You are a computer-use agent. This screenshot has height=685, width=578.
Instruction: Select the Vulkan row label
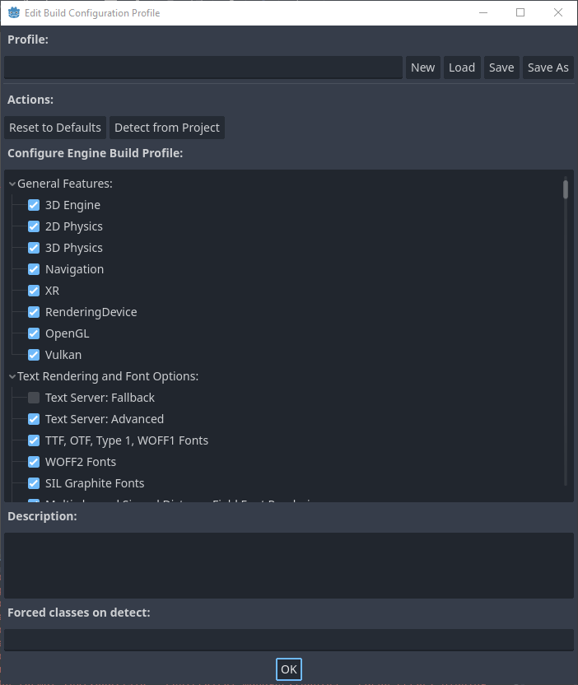coord(63,355)
